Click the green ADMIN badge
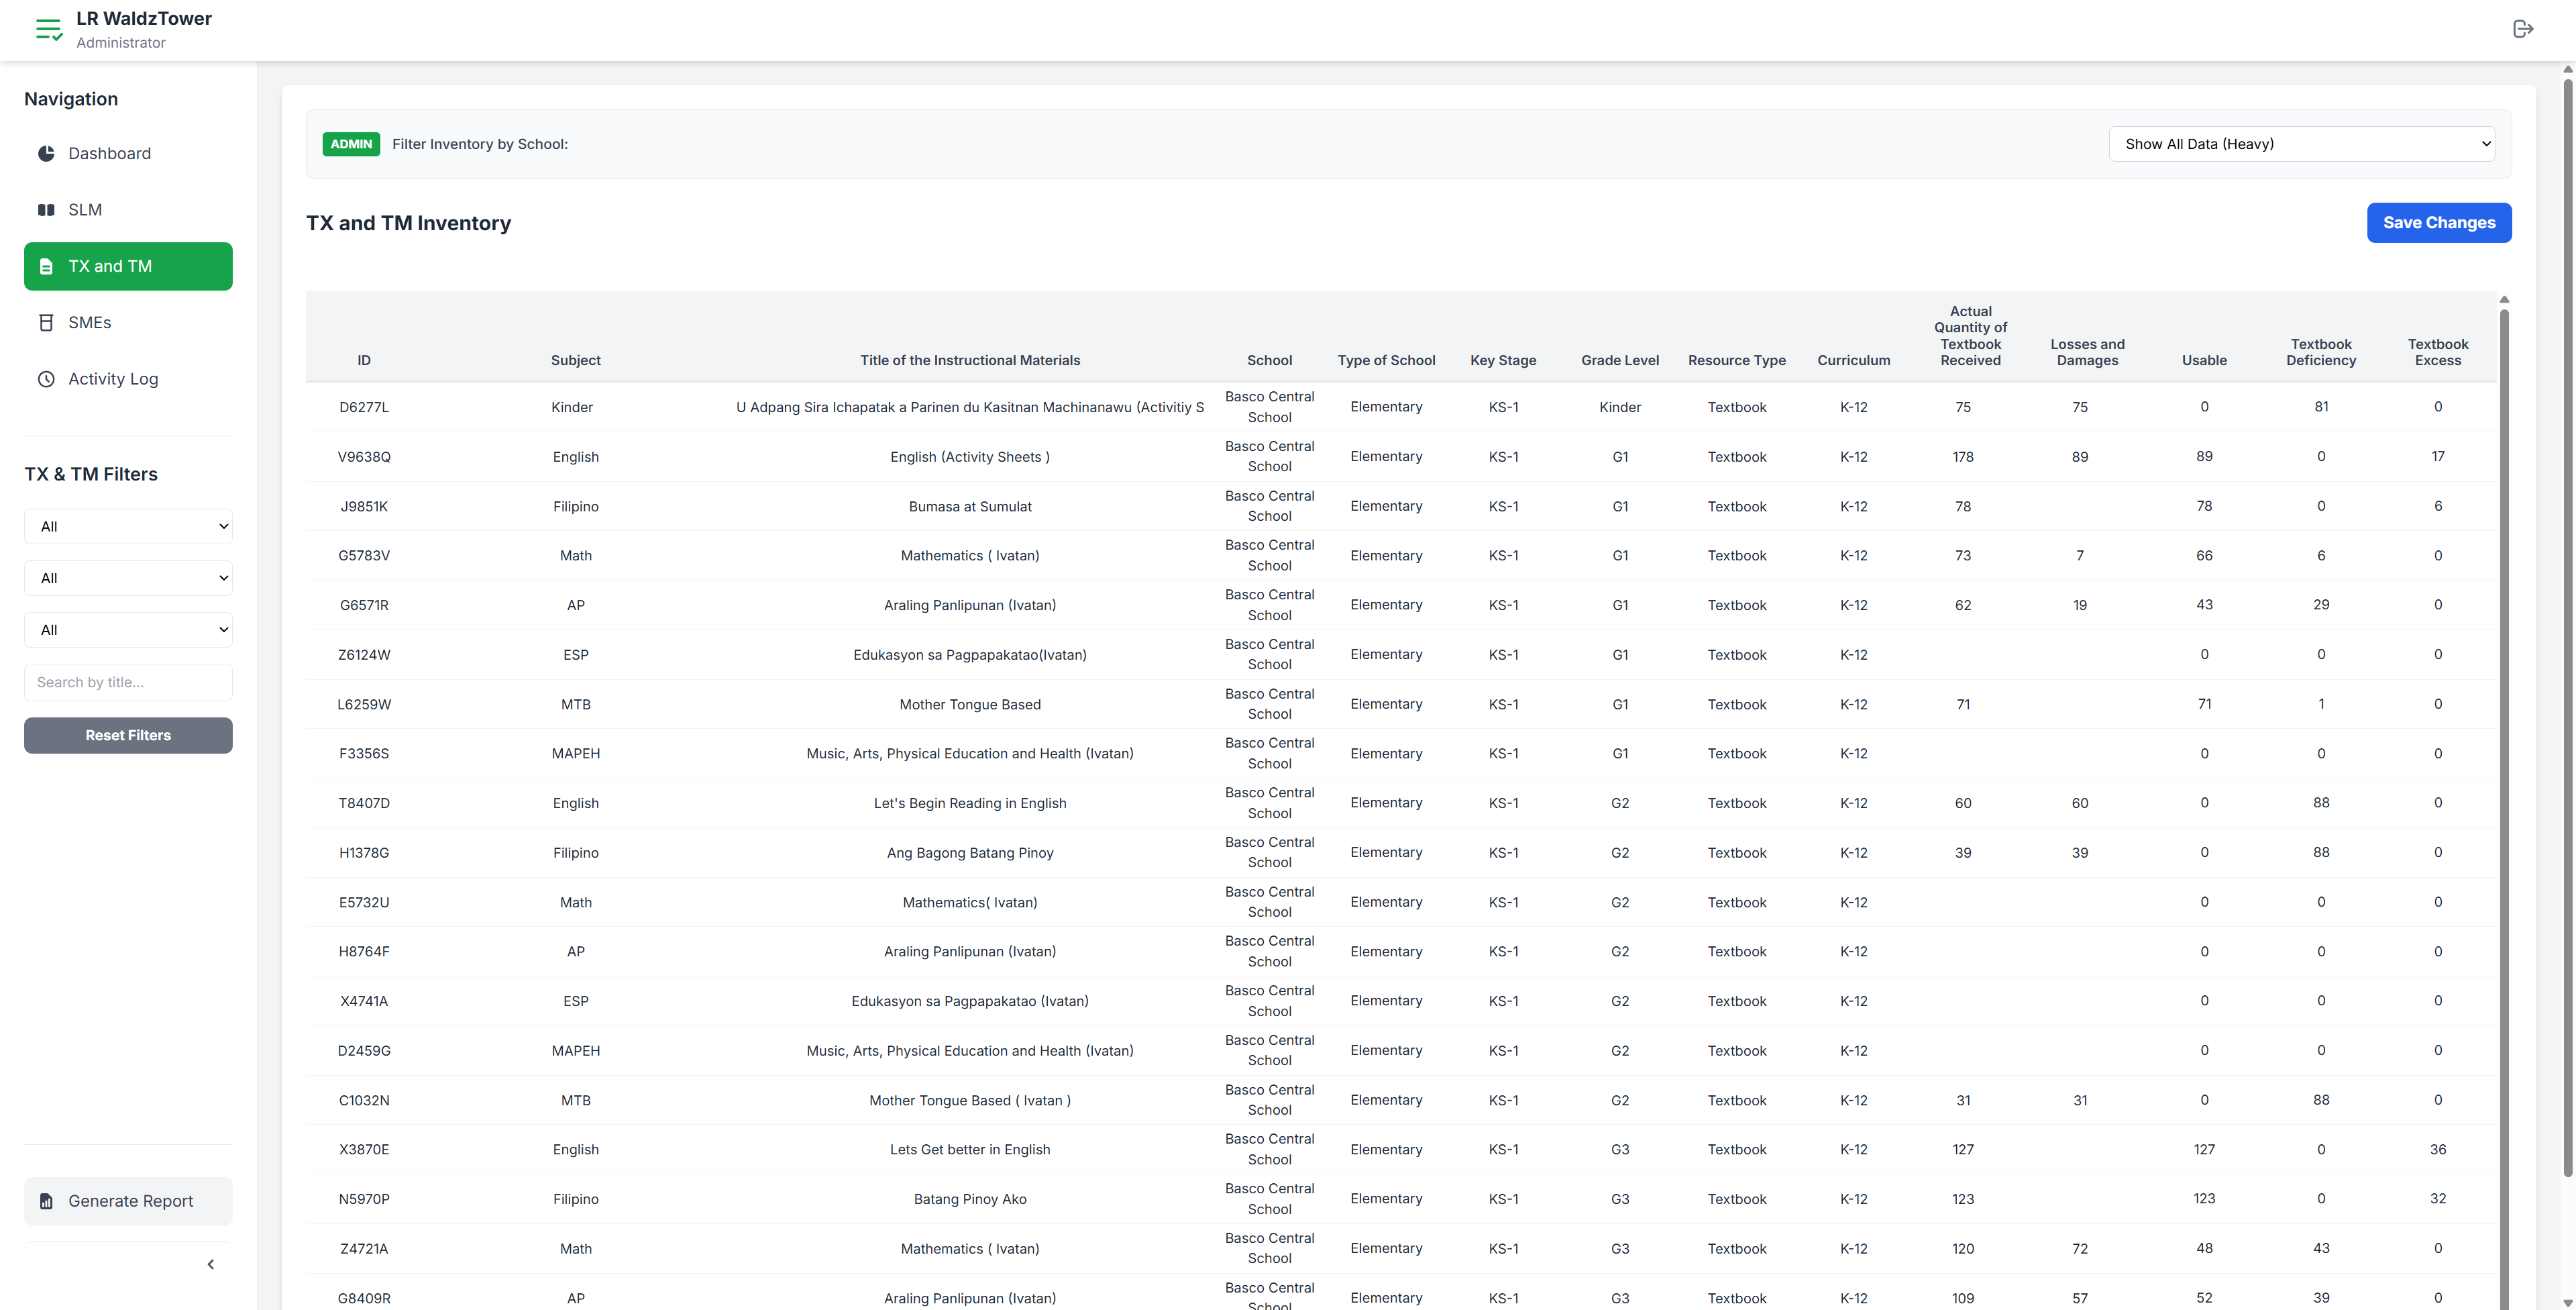Viewport: 2576px width, 1310px height. [351, 144]
